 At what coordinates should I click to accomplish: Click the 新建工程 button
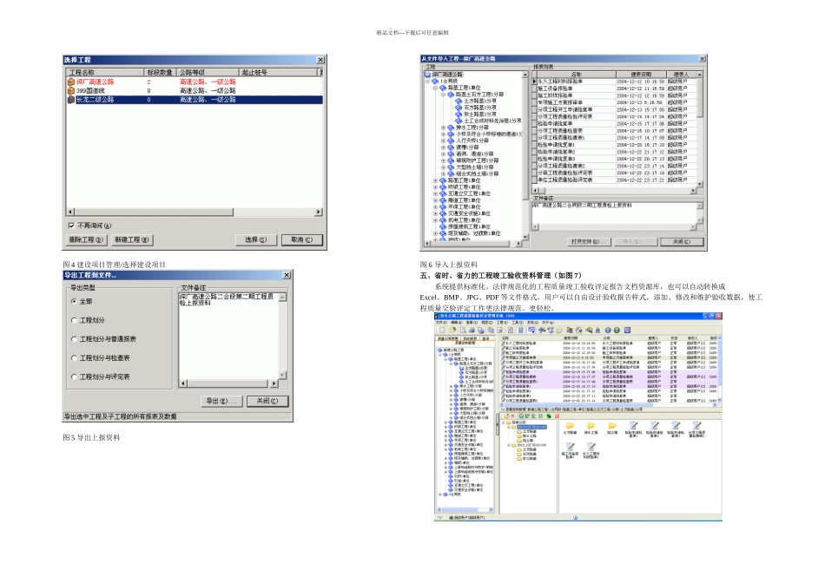tap(133, 239)
